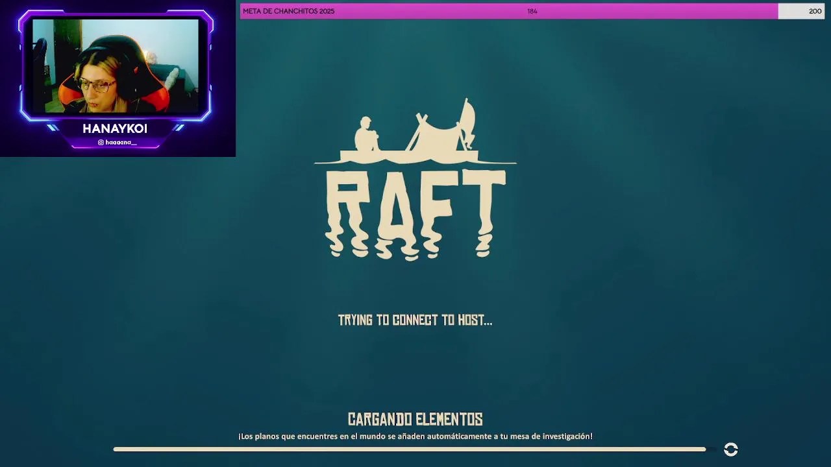The image size is (831, 467).
Task: Click the streamer webcam feed
Action: [x=116, y=66]
